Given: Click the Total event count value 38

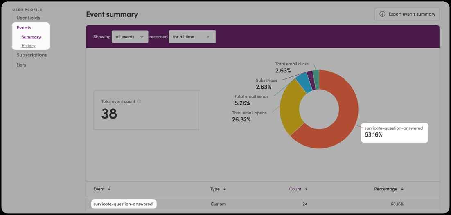Looking at the screenshot, I should click(x=109, y=114).
